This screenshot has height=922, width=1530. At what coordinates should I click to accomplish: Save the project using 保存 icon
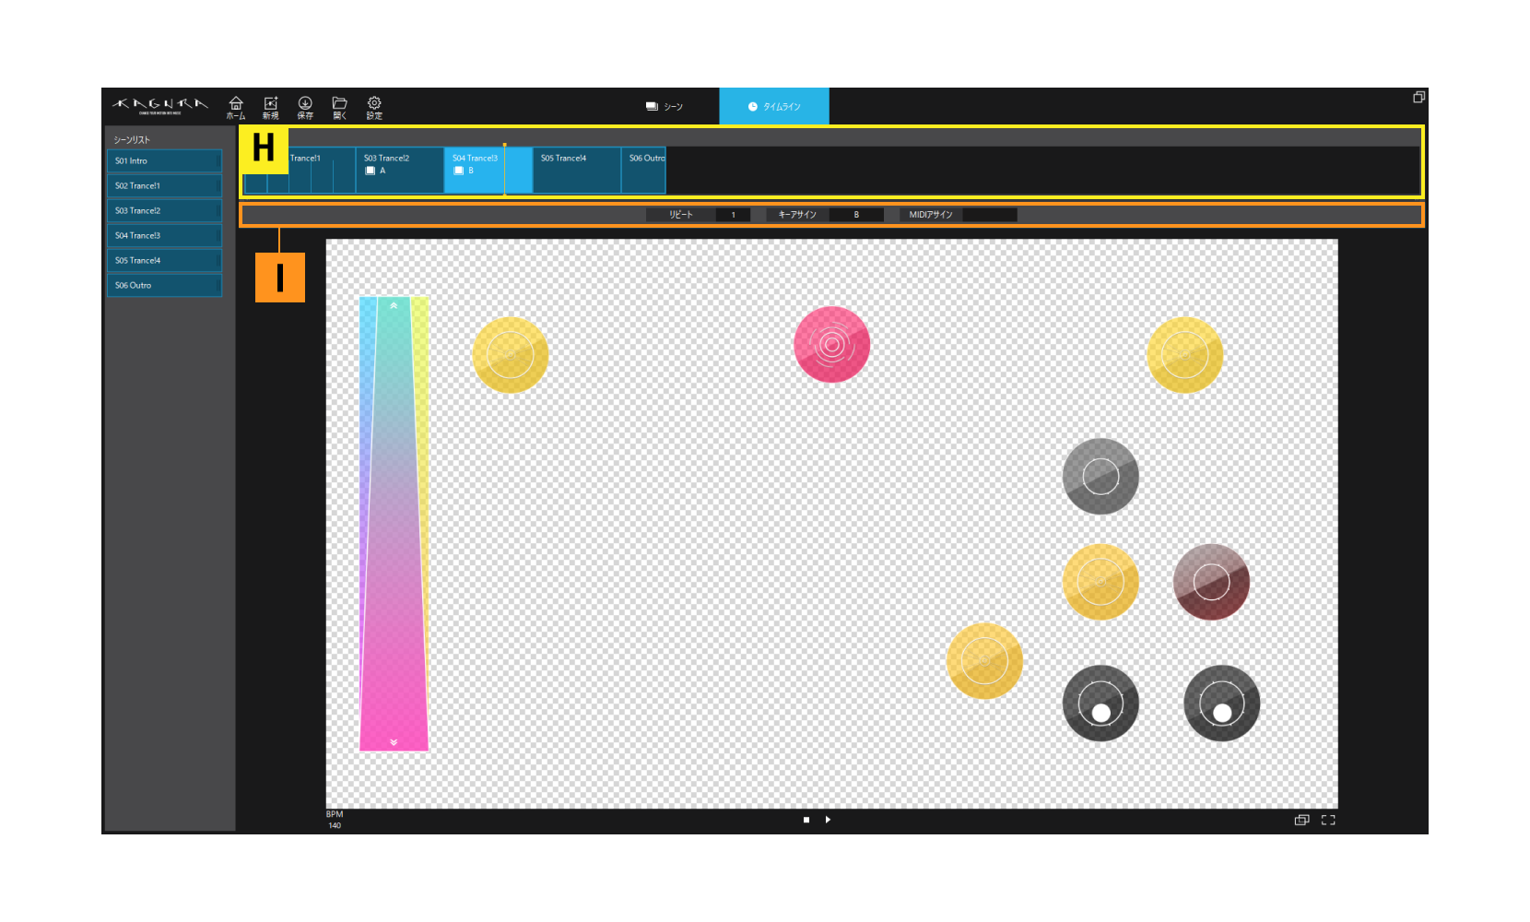pos(305,108)
